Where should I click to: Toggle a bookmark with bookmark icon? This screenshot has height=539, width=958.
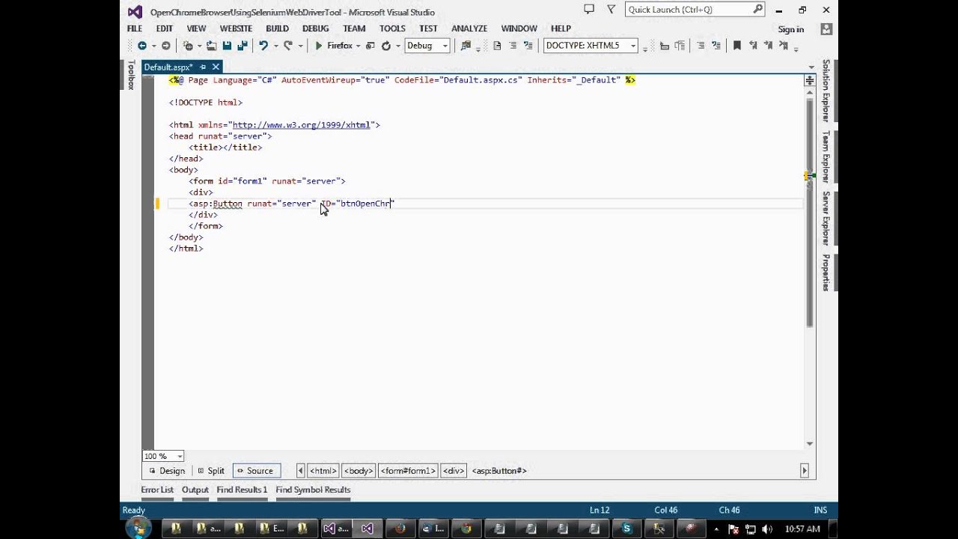pyautogui.click(x=736, y=46)
